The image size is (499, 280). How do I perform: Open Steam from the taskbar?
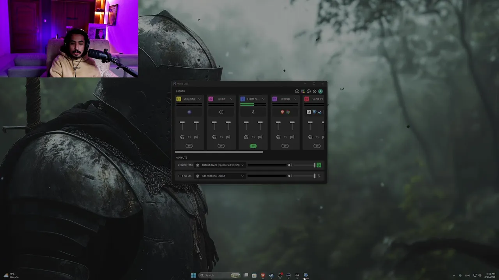click(271, 275)
